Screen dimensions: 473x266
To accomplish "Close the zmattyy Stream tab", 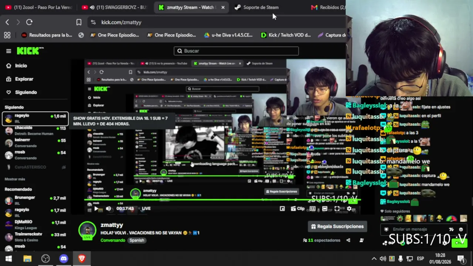I will [x=223, y=7].
